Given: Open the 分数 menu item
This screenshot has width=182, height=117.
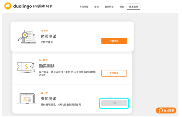Looking at the screenshot, I should [96, 7].
